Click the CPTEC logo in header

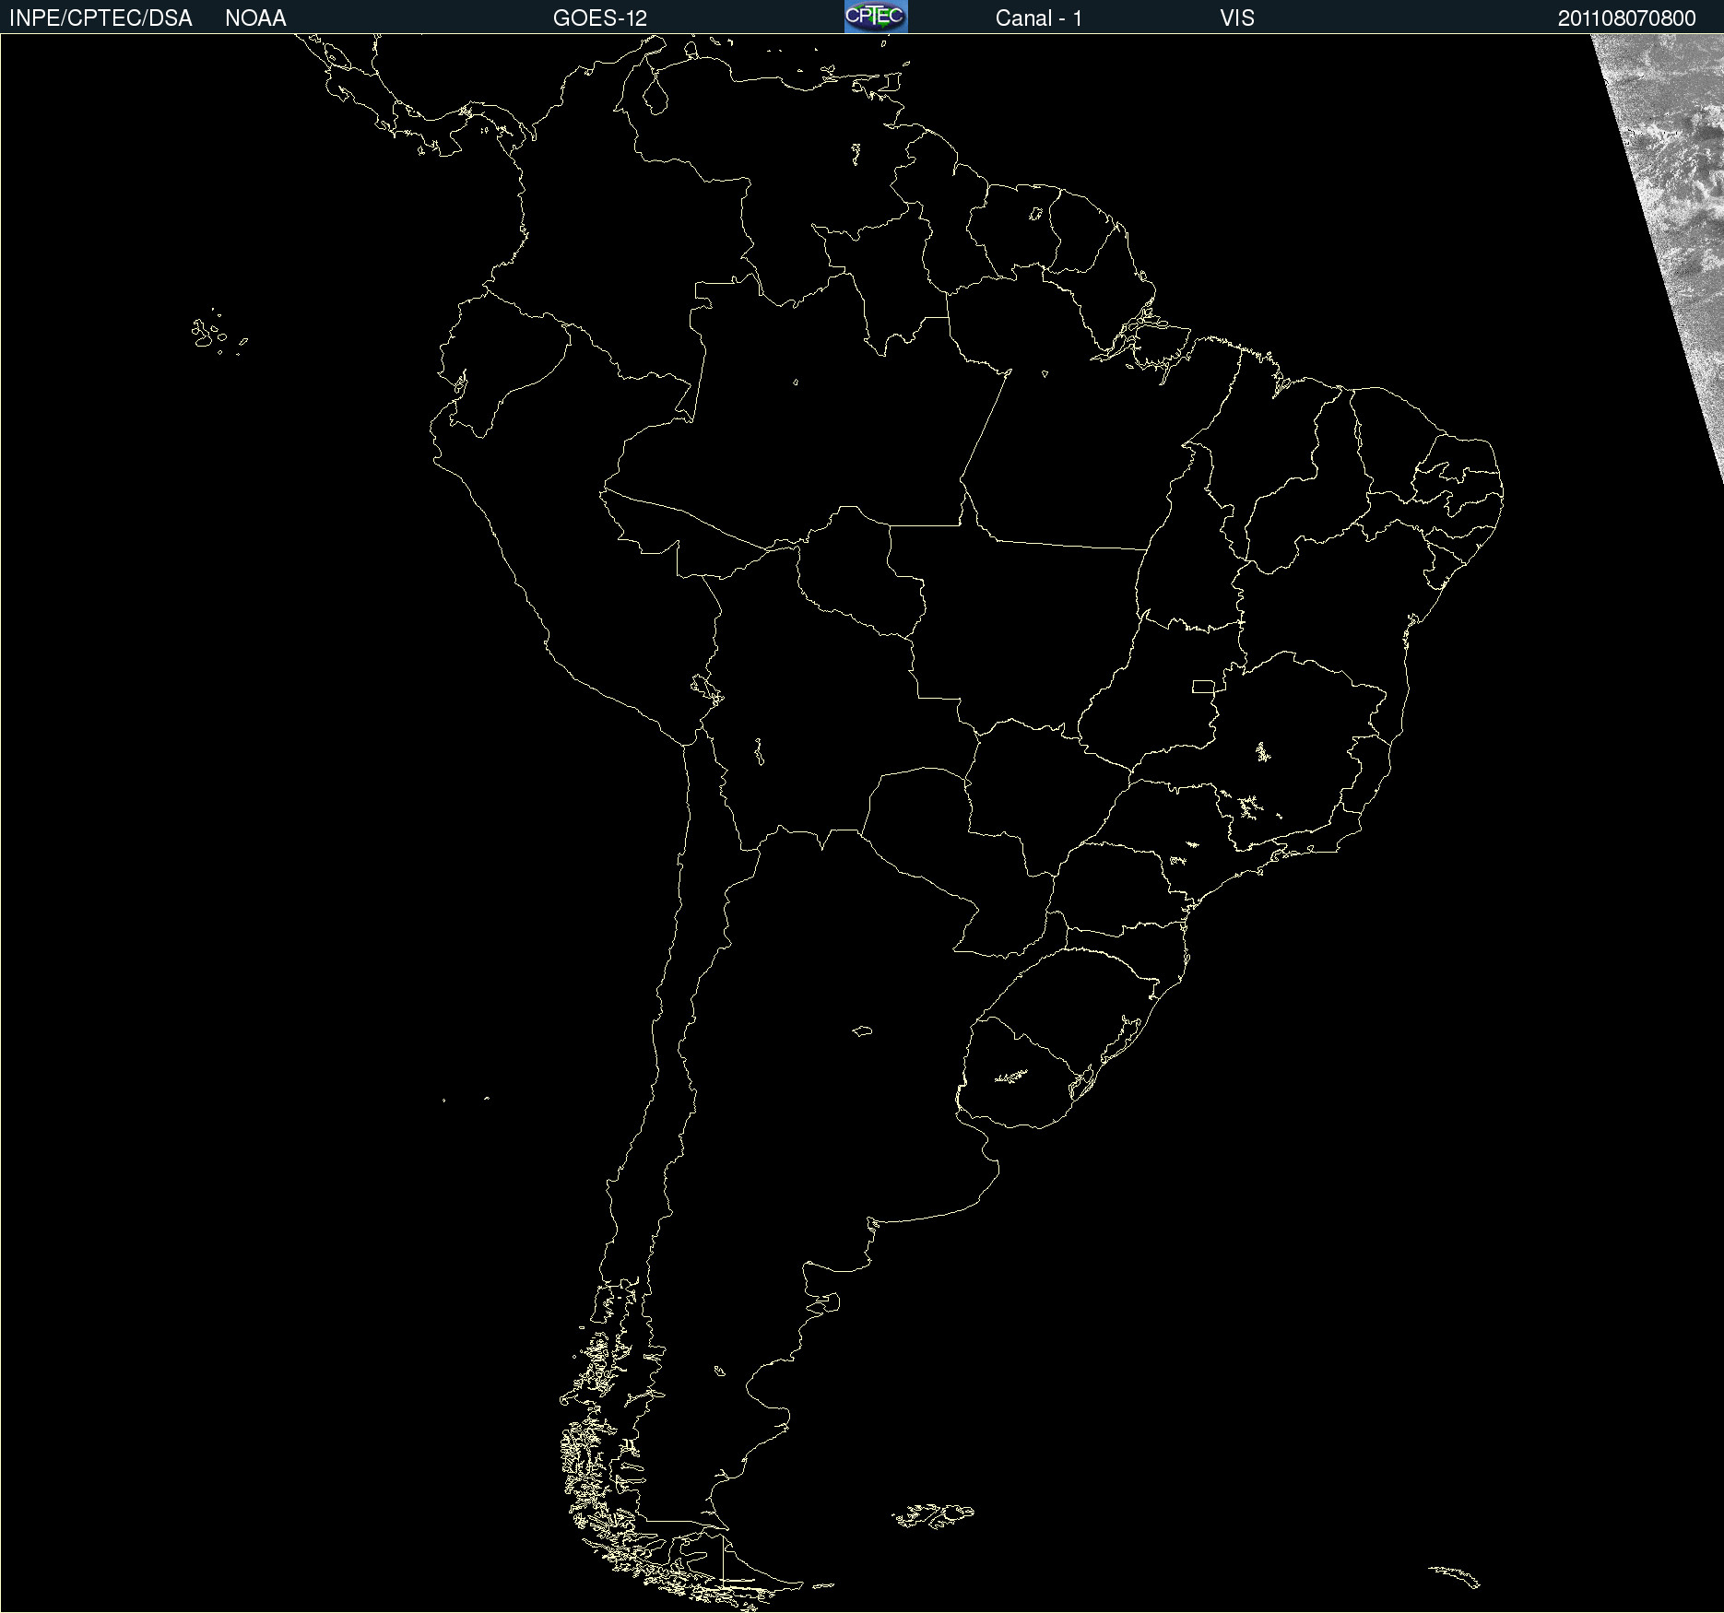[875, 17]
